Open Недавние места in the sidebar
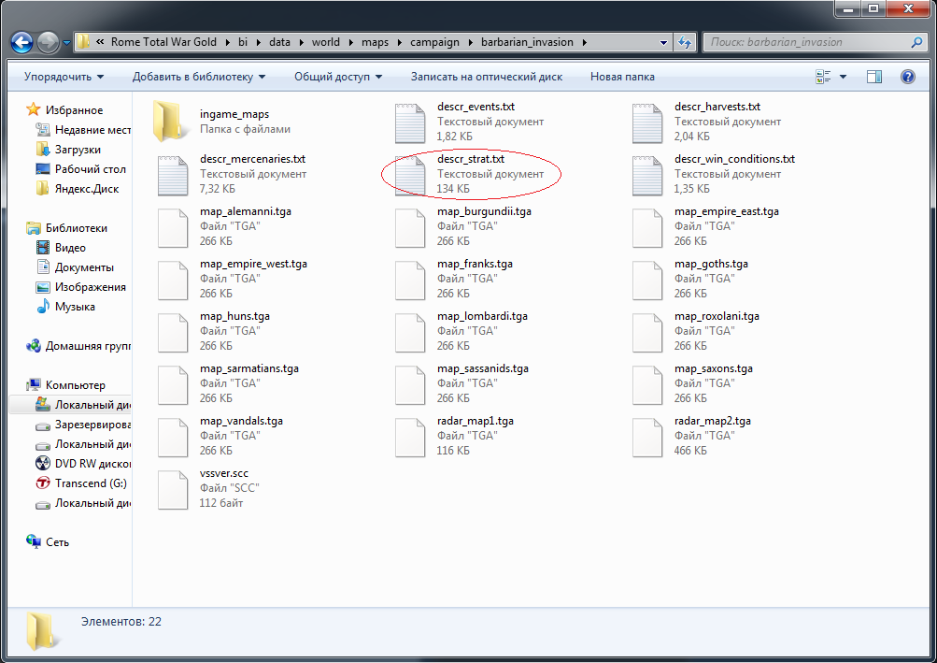The image size is (937, 663). pyautogui.click(x=84, y=130)
